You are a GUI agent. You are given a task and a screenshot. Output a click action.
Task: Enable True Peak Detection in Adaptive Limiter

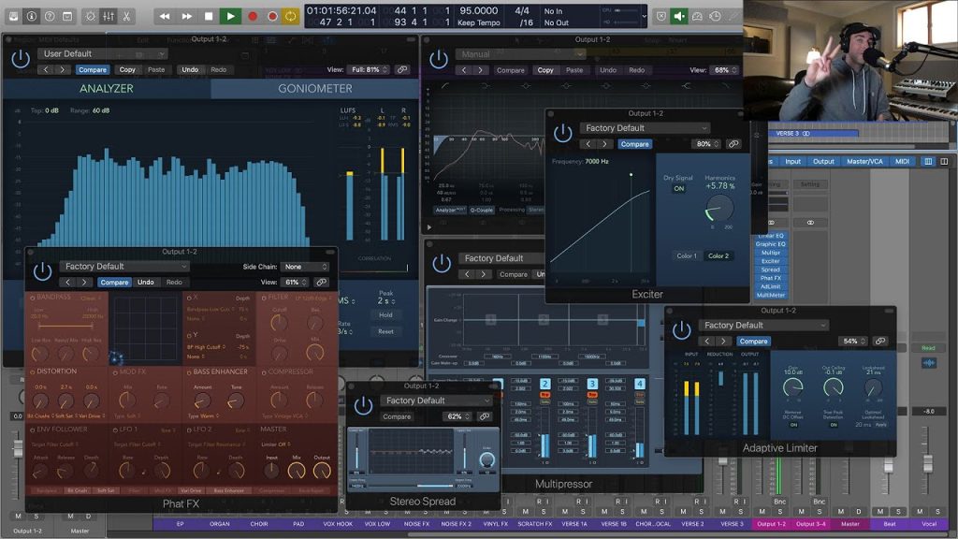tap(834, 425)
